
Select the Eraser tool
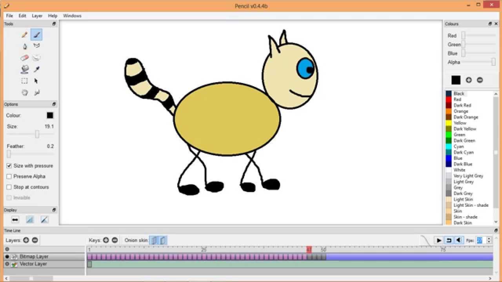(24, 58)
